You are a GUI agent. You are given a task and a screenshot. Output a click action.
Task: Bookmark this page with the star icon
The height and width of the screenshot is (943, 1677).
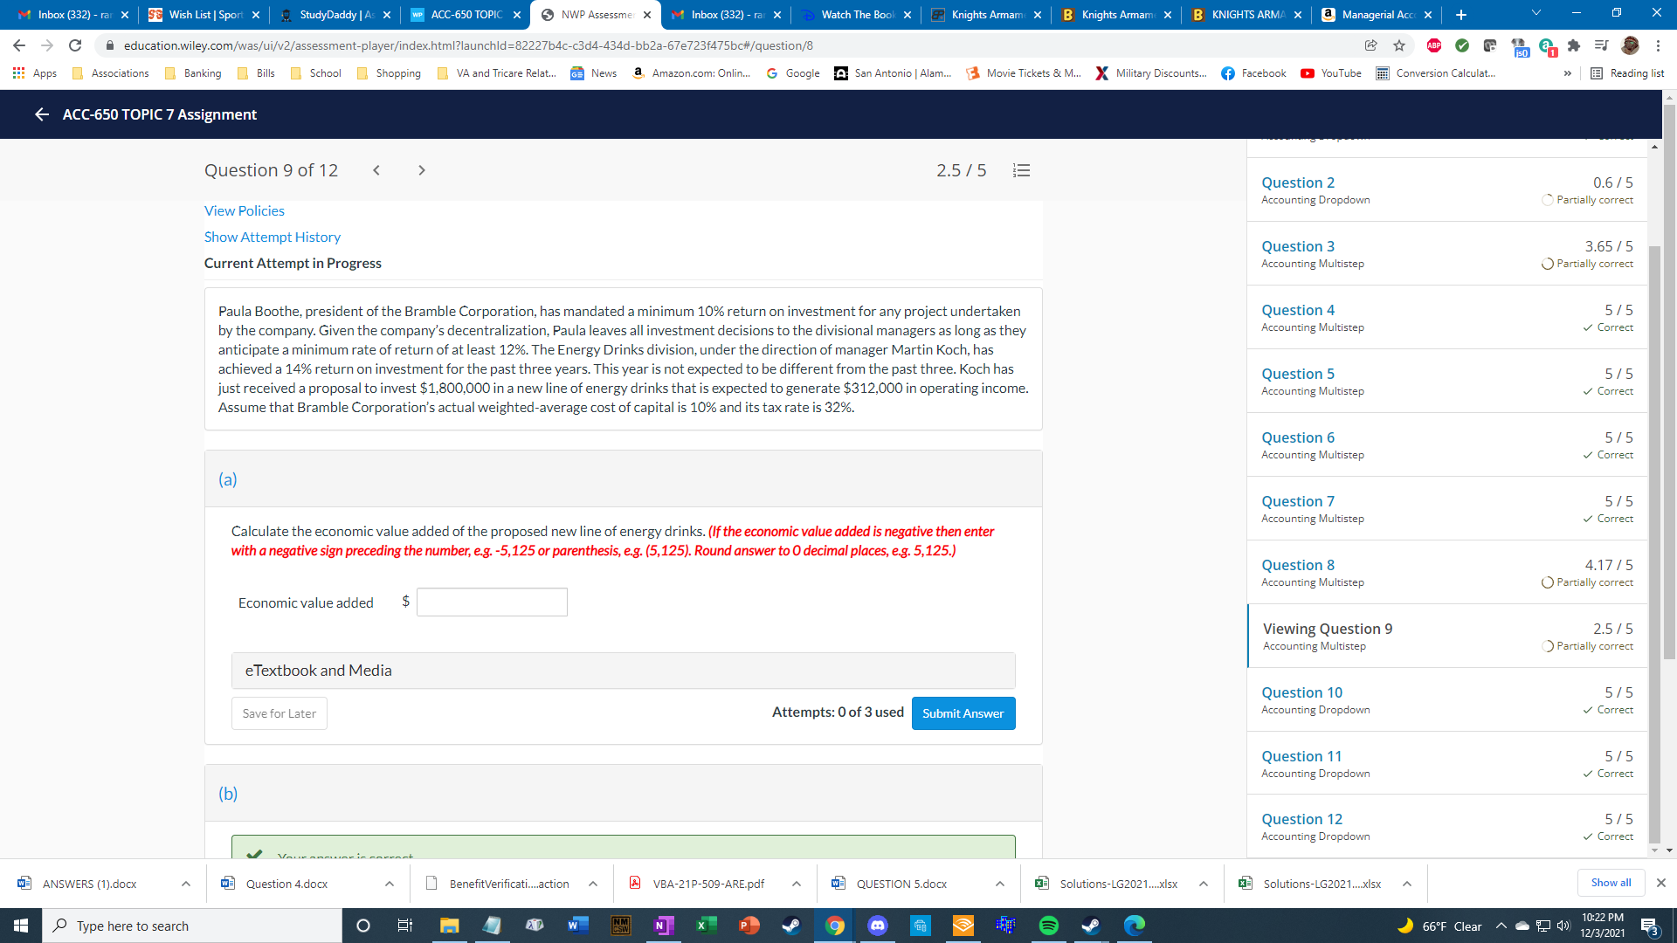(1399, 45)
